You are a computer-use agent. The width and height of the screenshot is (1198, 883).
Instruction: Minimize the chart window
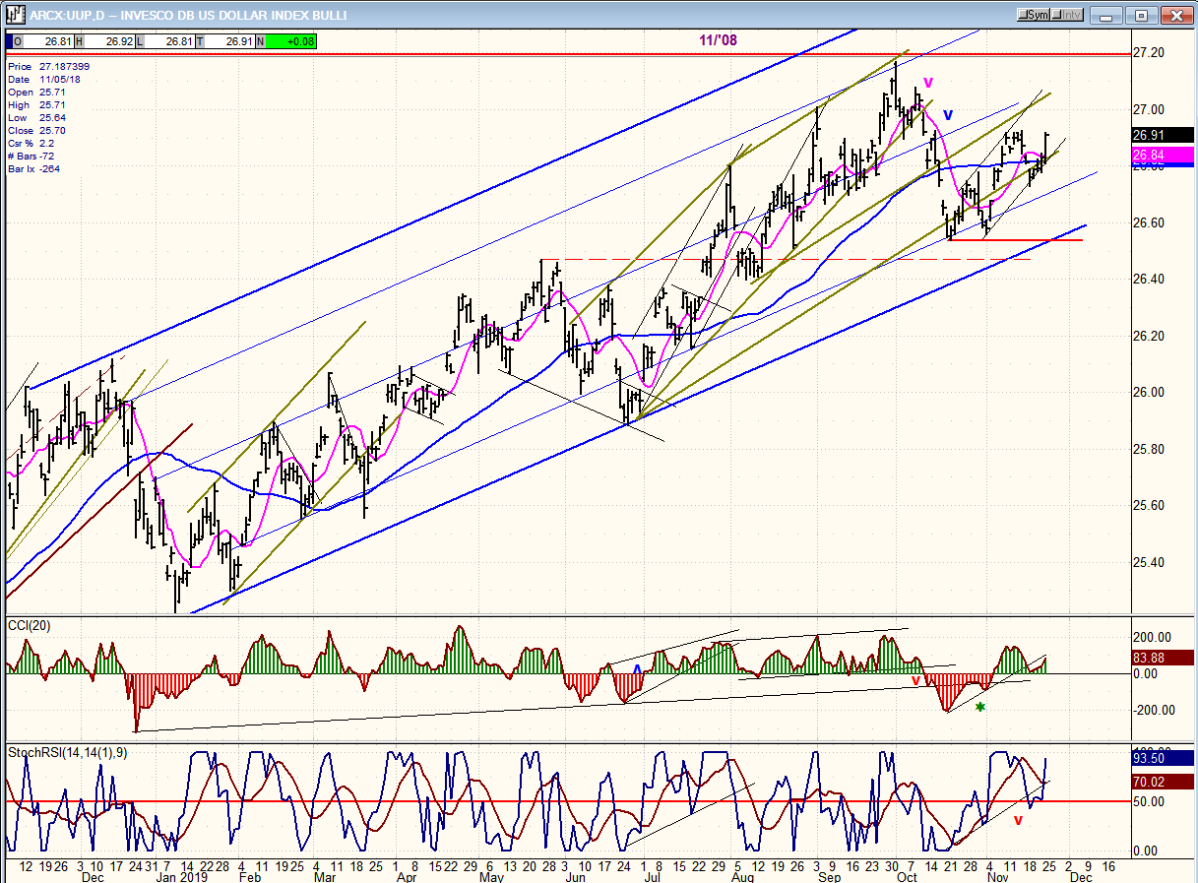pos(1107,15)
